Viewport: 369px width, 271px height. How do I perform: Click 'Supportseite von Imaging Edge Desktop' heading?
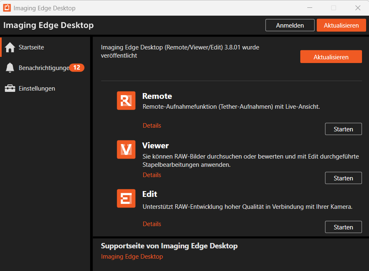pos(169,246)
